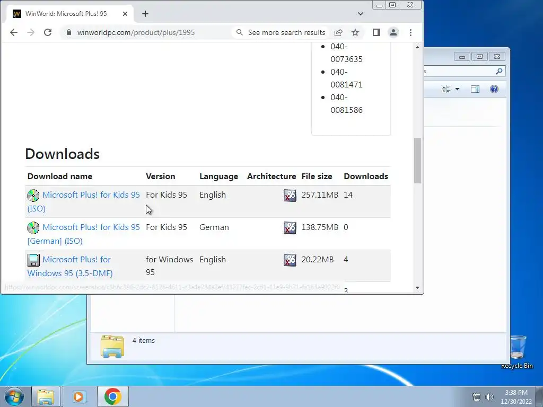Click CD icon beside Plus! for Kids 95 German
Screen dimensions: 543x407
point(33,228)
